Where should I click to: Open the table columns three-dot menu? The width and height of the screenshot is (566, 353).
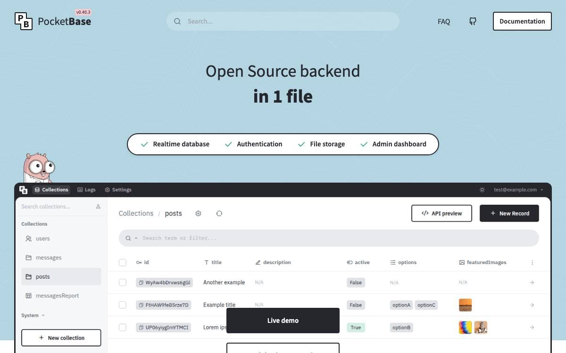[x=532, y=263]
